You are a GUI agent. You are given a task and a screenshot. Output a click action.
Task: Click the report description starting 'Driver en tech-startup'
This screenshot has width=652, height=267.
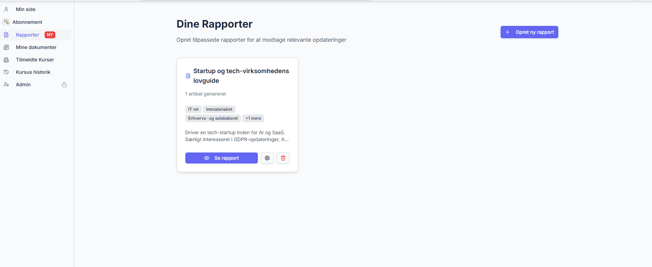click(237, 136)
